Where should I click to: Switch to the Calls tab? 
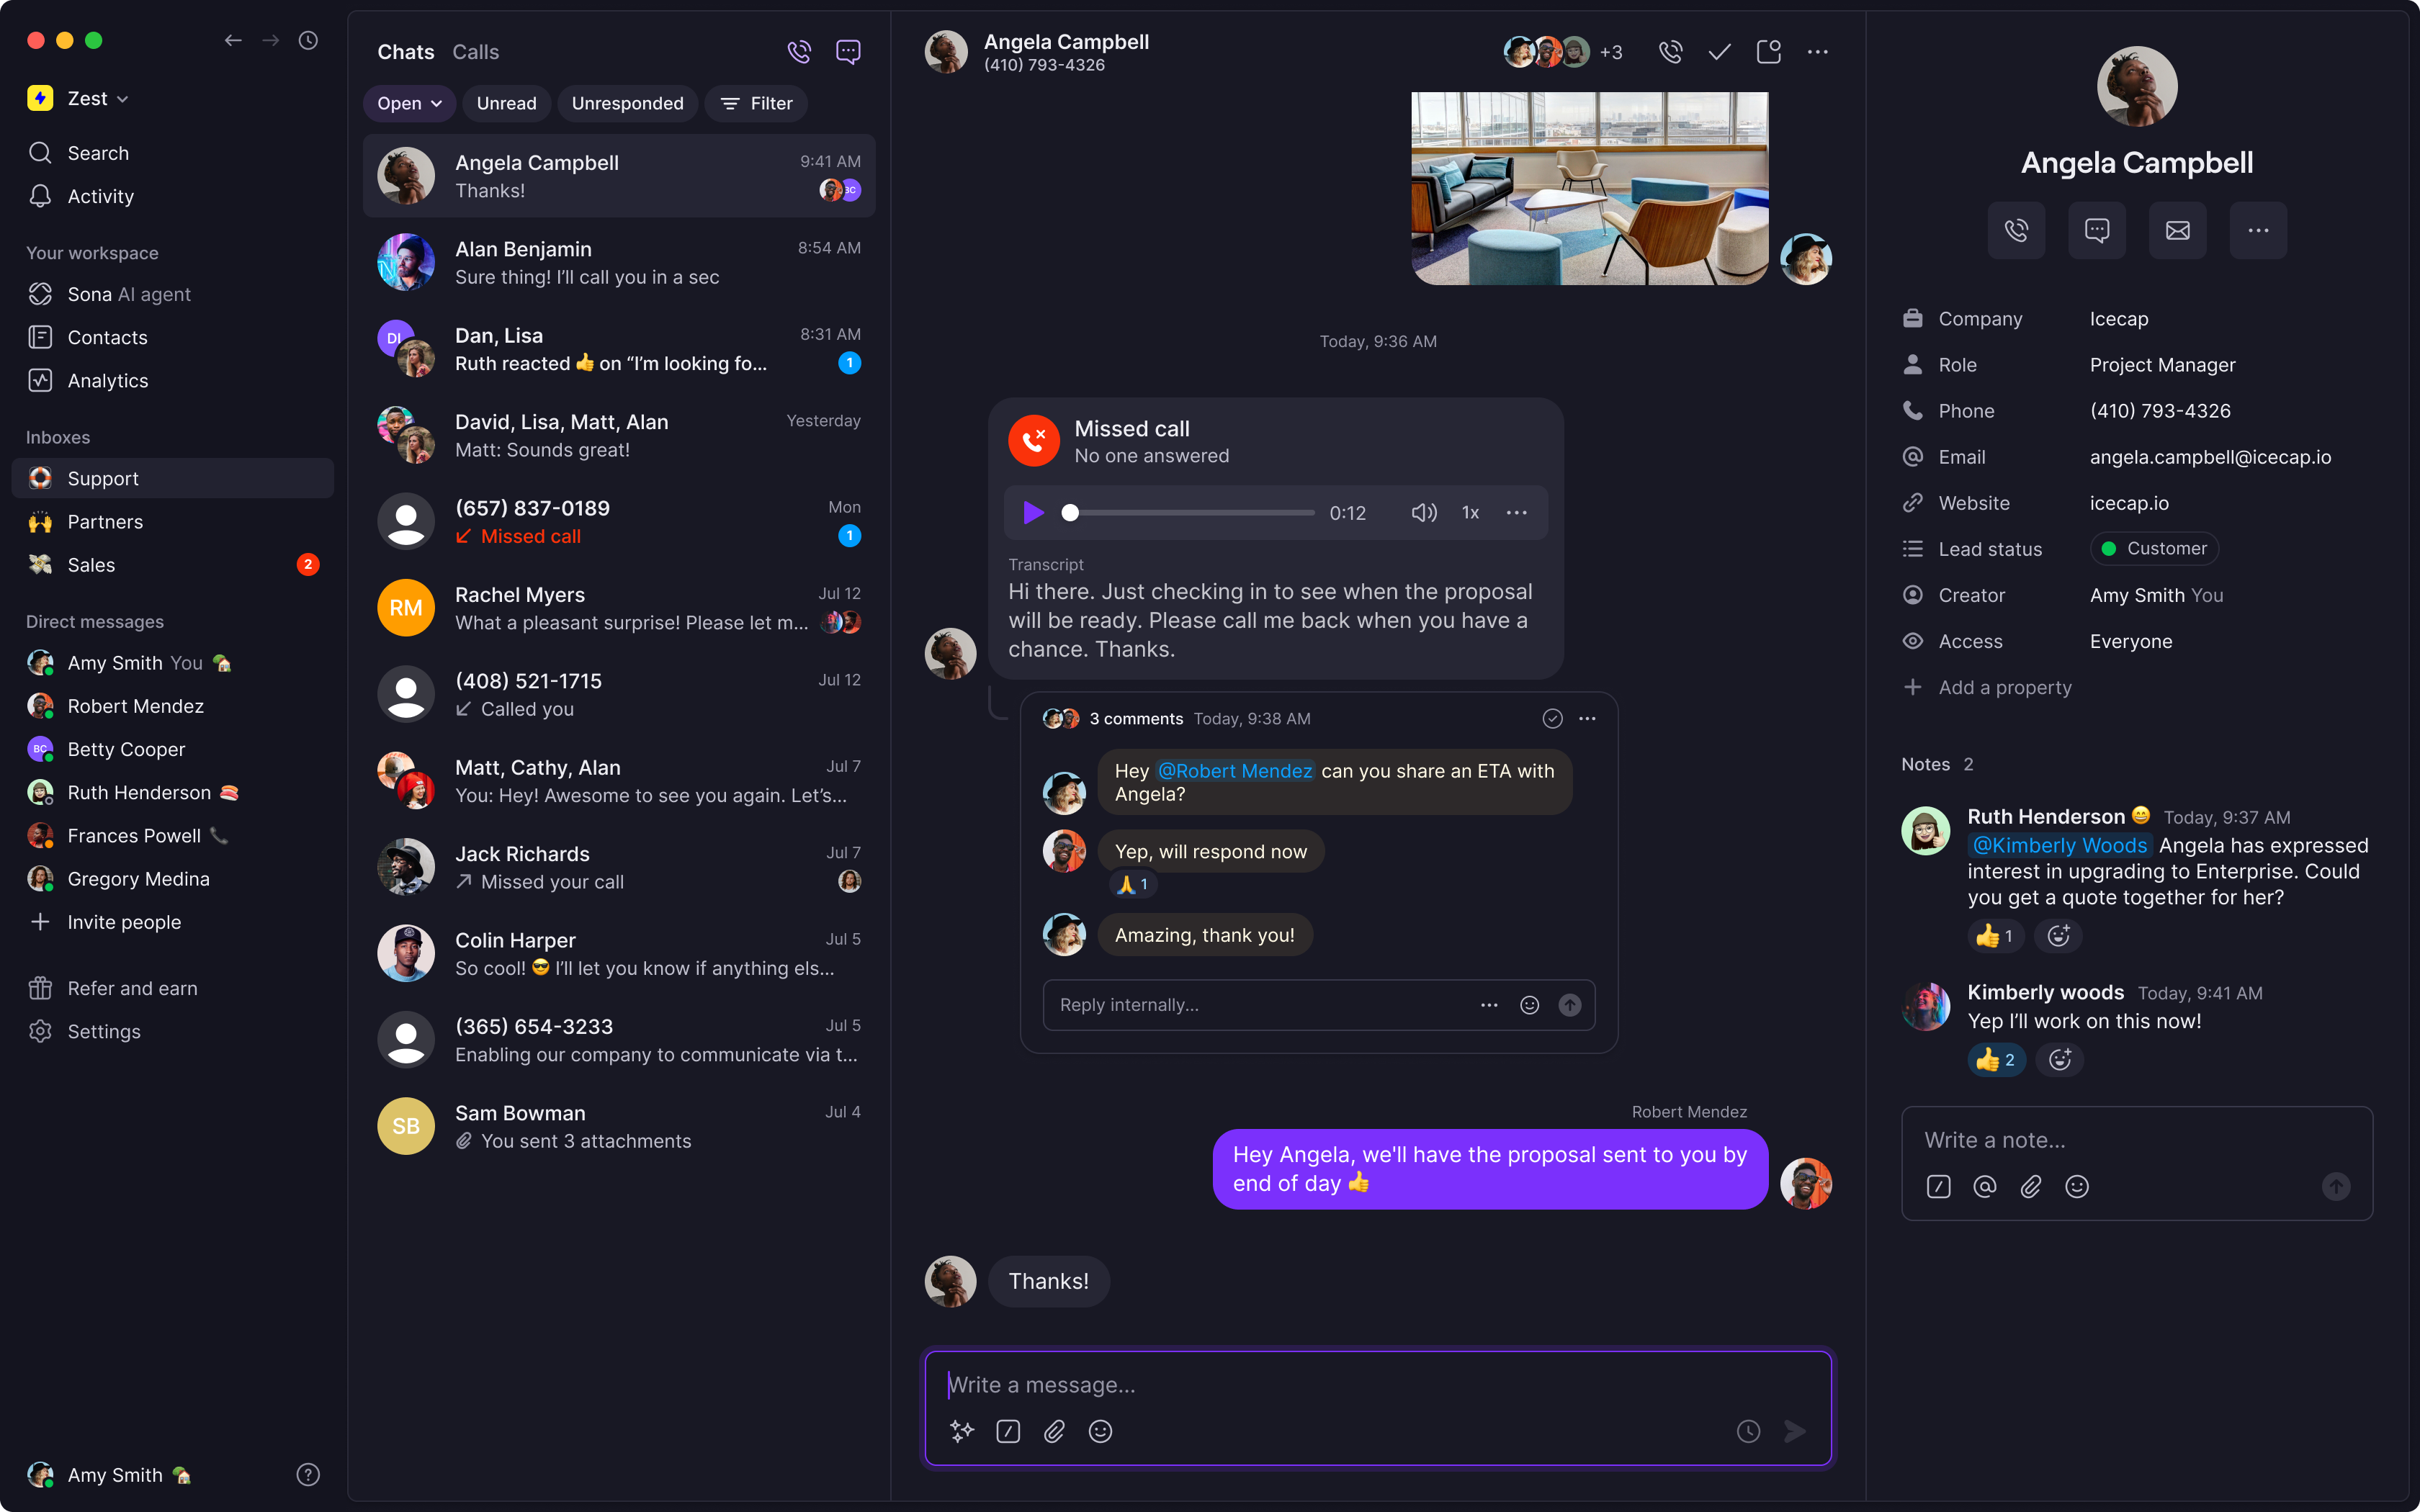click(475, 52)
